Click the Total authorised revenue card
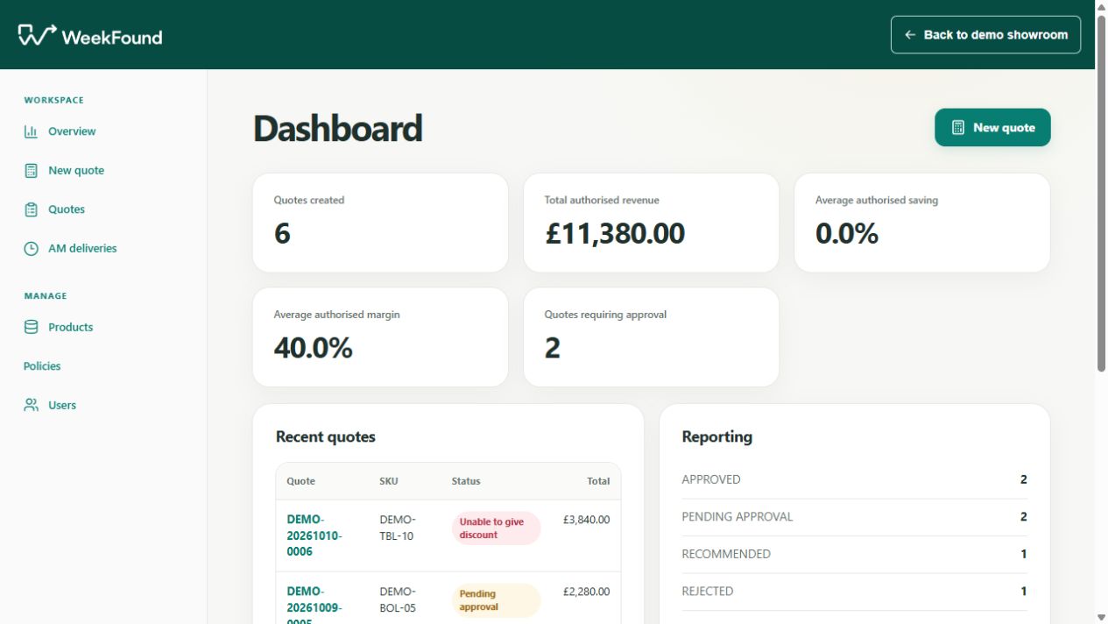1108x624 pixels. [x=651, y=223]
